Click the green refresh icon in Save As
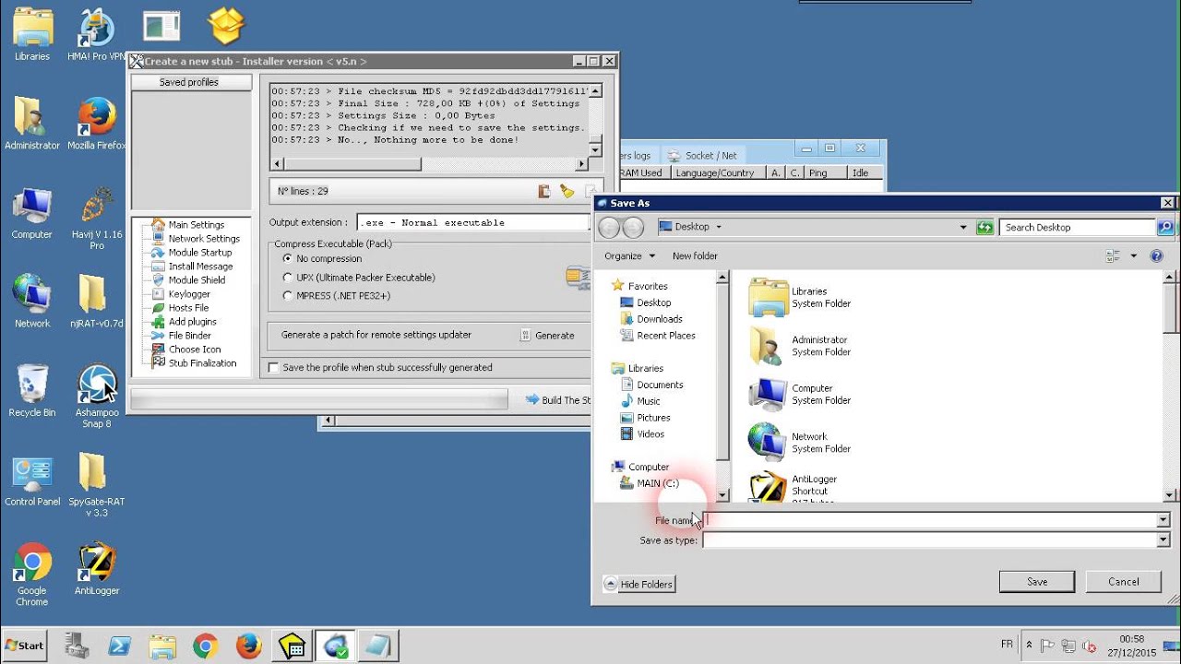 [984, 227]
